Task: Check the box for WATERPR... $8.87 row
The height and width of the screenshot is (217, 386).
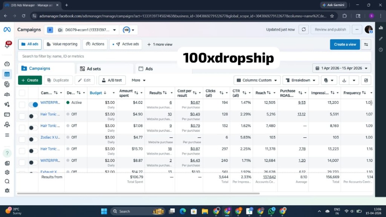Action: tap(22, 163)
